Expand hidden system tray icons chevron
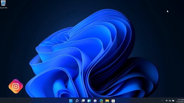Image resolution: width=184 pixels, height=103 pixels. 162,101
